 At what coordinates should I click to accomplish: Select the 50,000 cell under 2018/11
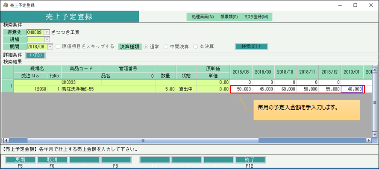coord(308,89)
